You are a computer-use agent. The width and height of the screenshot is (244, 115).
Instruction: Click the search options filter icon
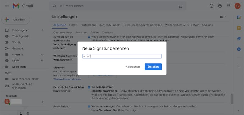181,6
